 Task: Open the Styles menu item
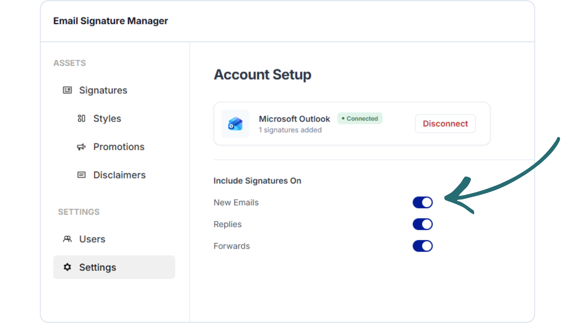coord(107,118)
